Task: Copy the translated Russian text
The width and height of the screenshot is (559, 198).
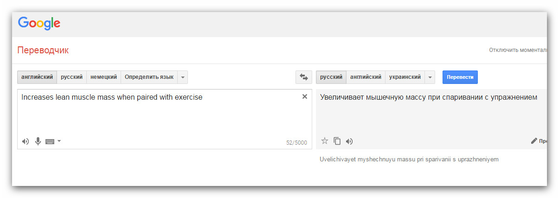Action: tap(337, 141)
